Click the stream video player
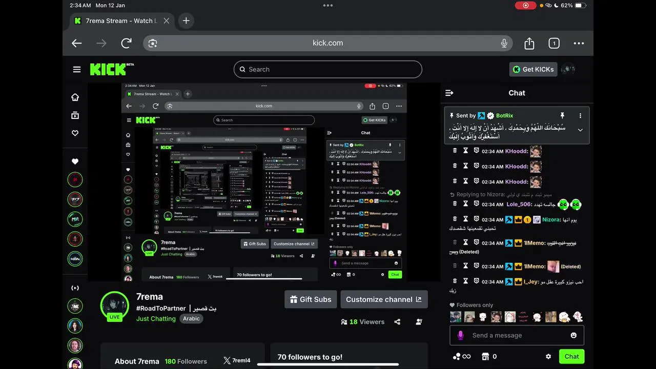 point(264,181)
